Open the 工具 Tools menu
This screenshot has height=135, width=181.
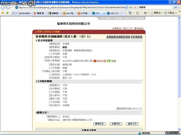pyautogui.click(x=170, y=13)
